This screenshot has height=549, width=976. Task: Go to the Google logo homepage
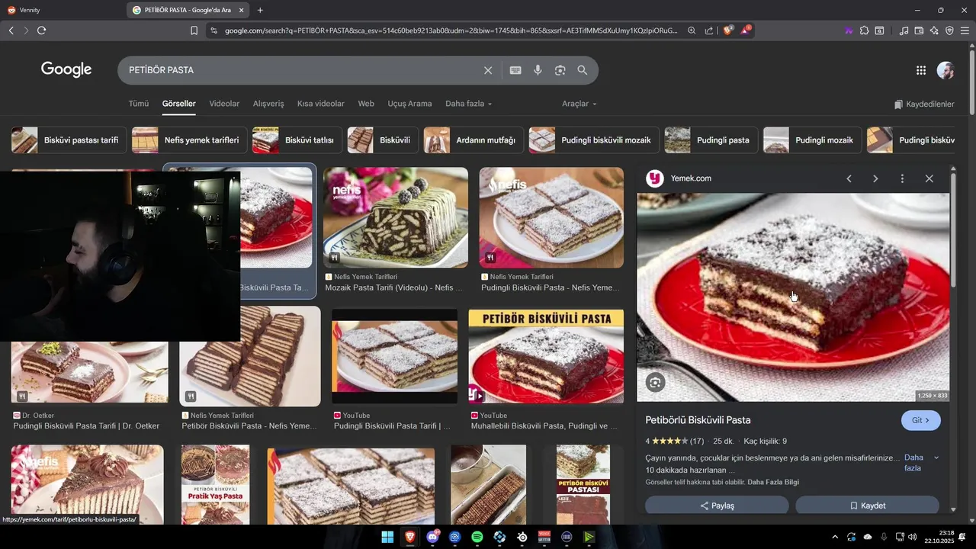coord(66,70)
